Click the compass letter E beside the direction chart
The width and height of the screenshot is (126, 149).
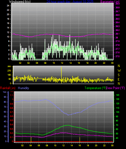119,79
